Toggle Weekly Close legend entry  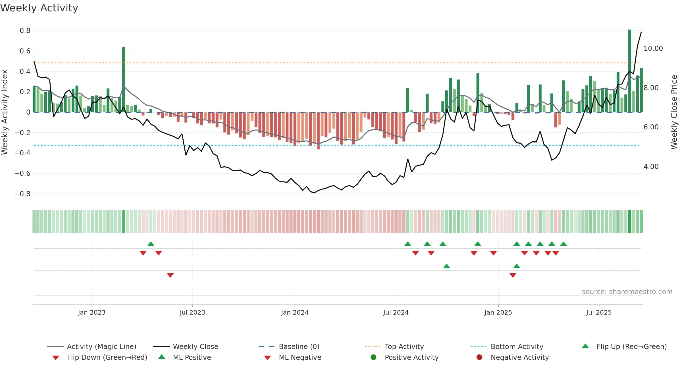[186, 346]
